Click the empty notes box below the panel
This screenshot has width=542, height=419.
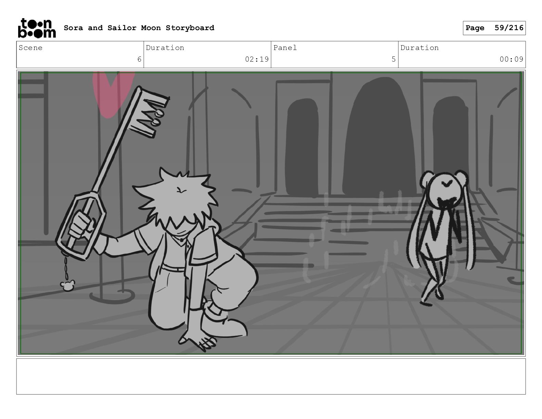271,376
